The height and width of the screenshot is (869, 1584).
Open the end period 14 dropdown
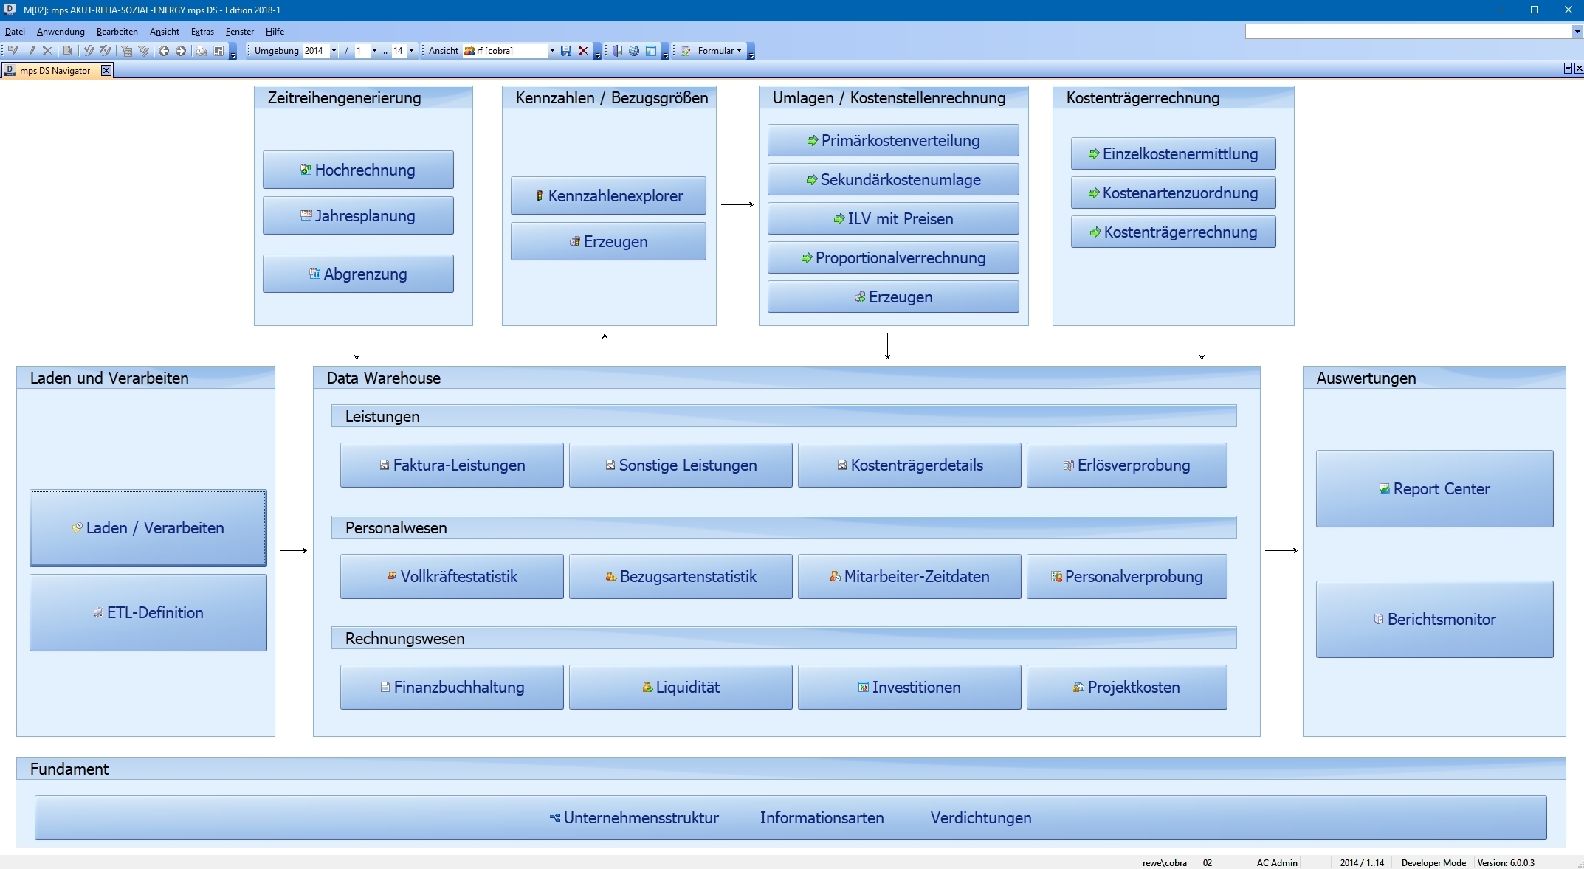[x=411, y=51]
